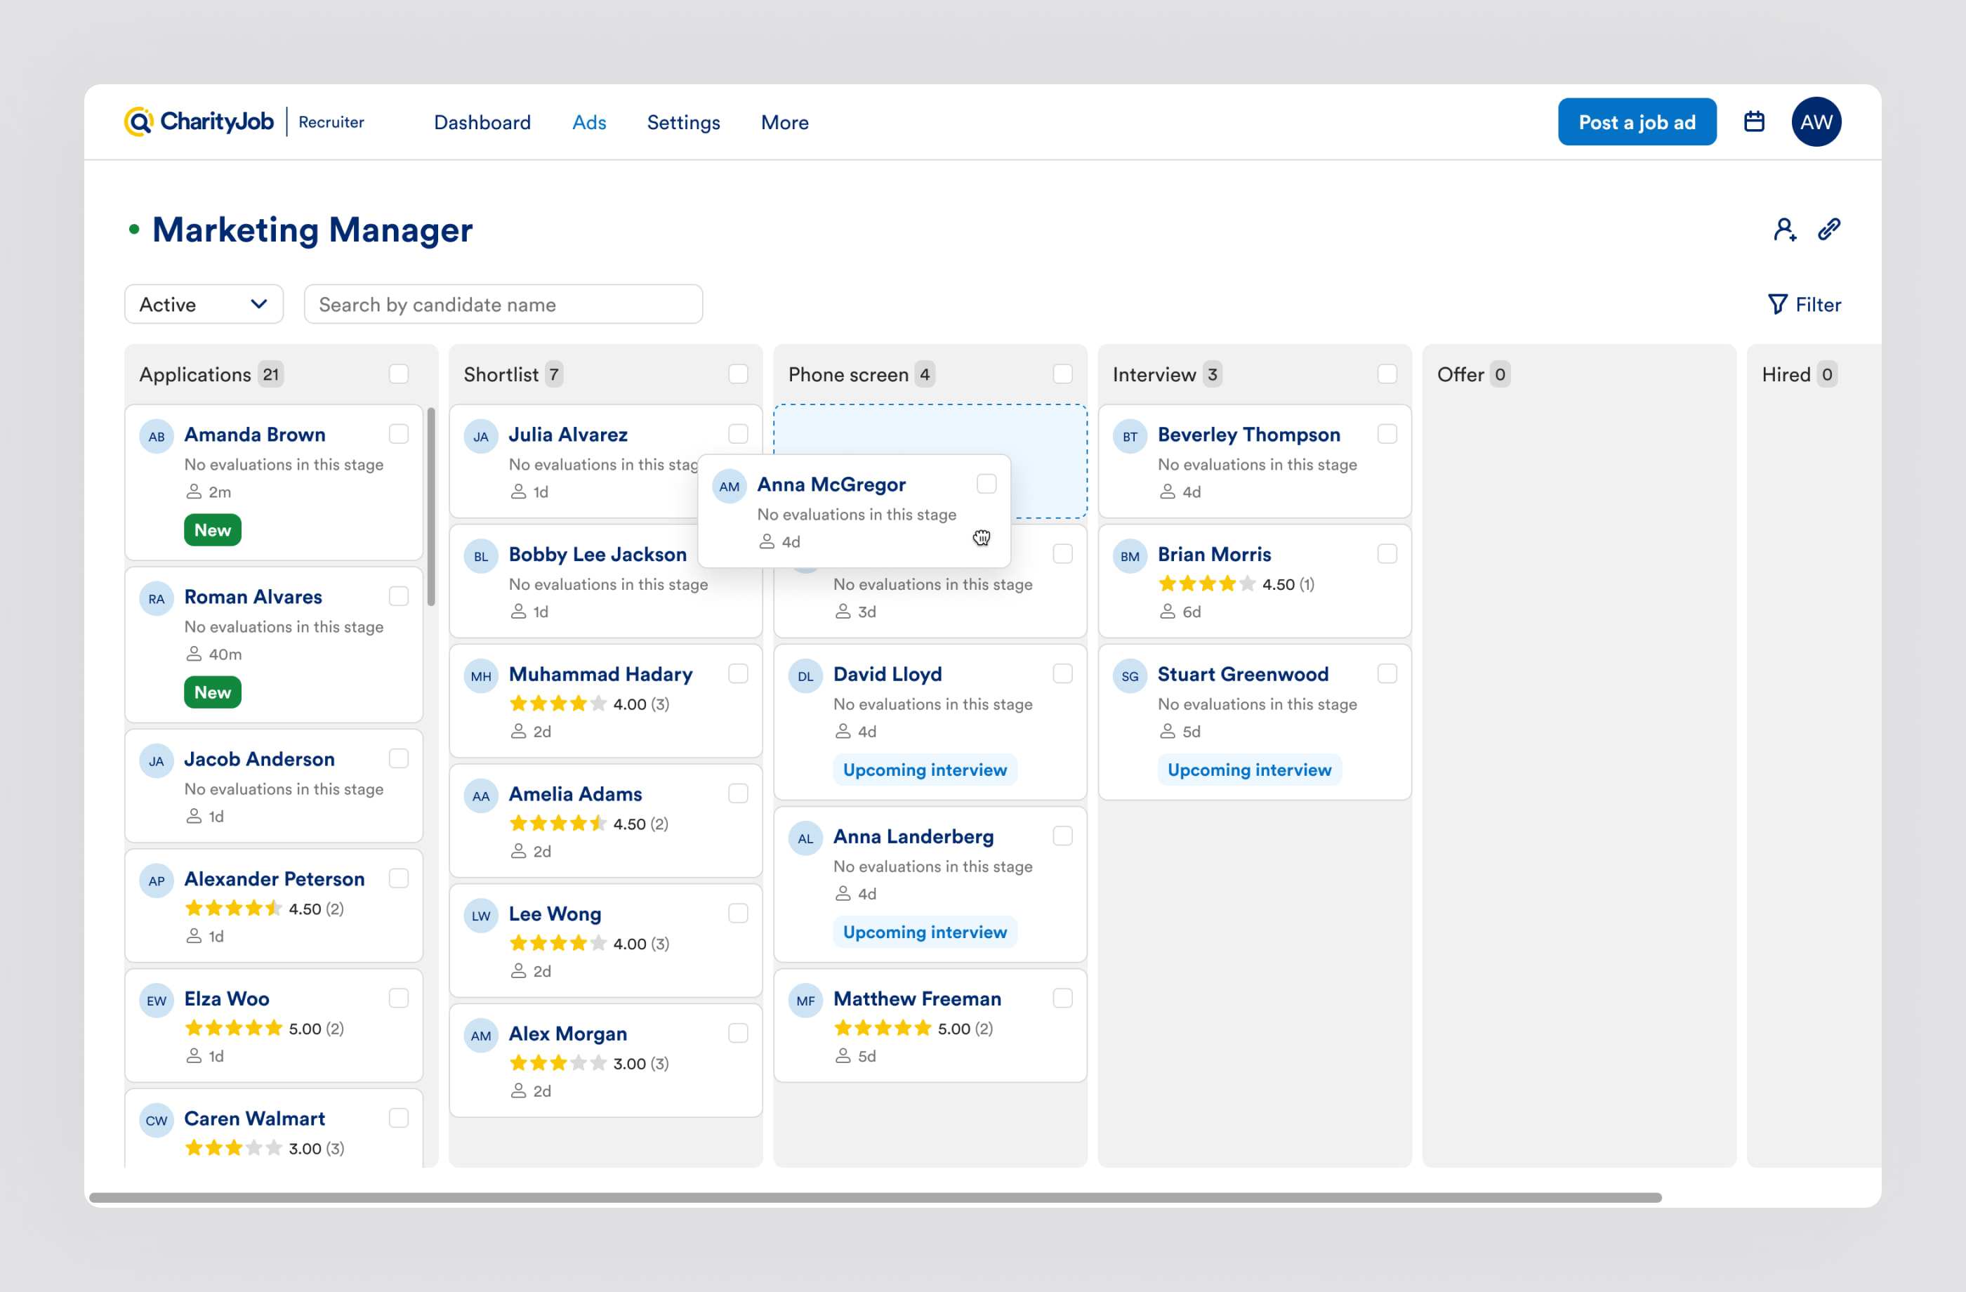The height and width of the screenshot is (1292, 1966).
Task: Tick Stuart Greenwood's checkbox
Action: tap(1387, 673)
